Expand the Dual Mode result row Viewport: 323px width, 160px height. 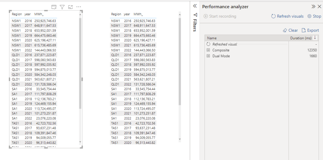coord(208,56)
